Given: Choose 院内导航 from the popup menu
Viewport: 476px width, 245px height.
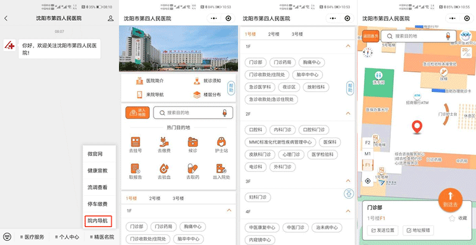Looking at the screenshot, I should (x=98, y=221).
